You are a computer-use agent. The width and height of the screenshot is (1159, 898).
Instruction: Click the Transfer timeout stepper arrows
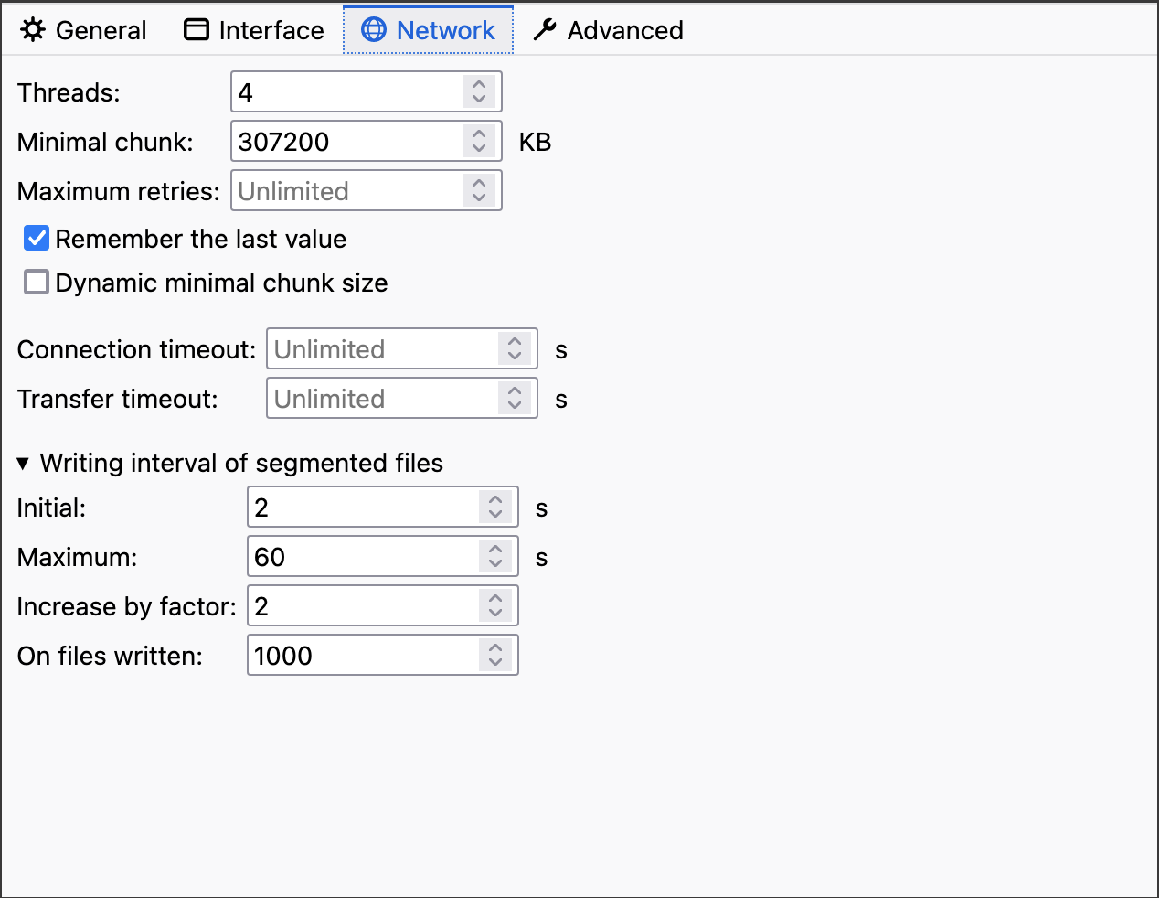515,398
